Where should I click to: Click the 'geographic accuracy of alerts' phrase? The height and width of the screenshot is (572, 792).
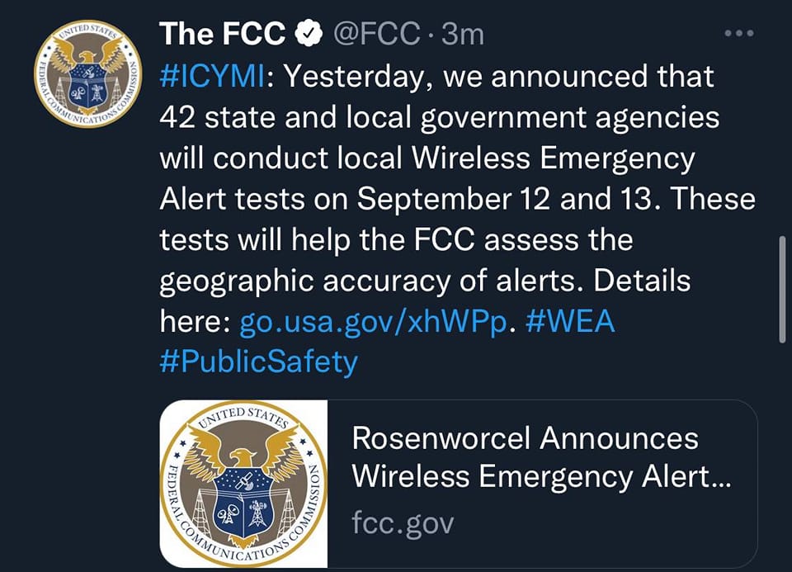tap(372, 281)
